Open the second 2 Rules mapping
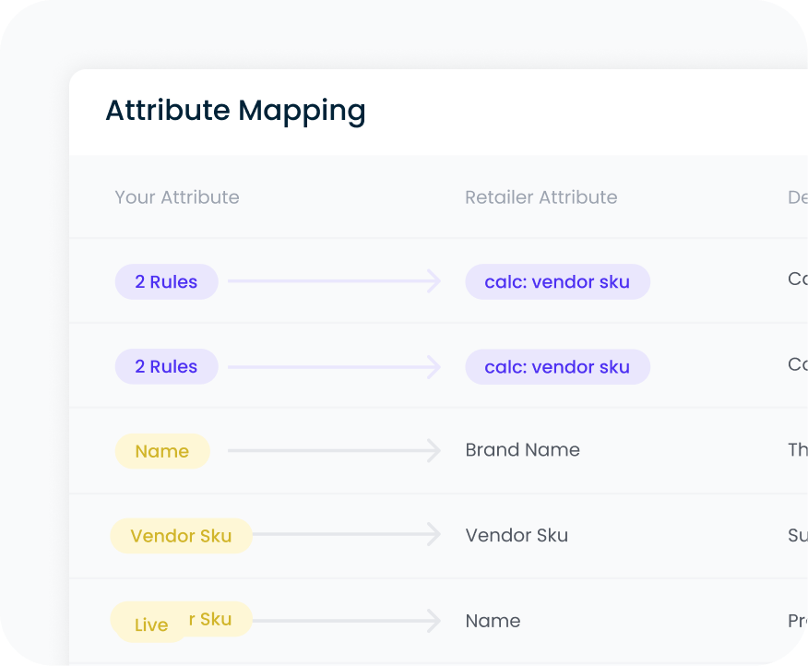 pyautogui.click(x=166, y=366)
